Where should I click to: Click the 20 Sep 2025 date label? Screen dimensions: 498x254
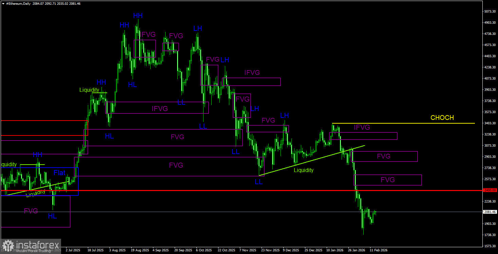(x=183, y=250)
